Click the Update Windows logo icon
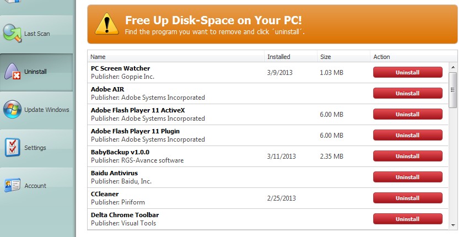Image resolution: width=463 pixels, height=237 pixels. pos(13,110)
